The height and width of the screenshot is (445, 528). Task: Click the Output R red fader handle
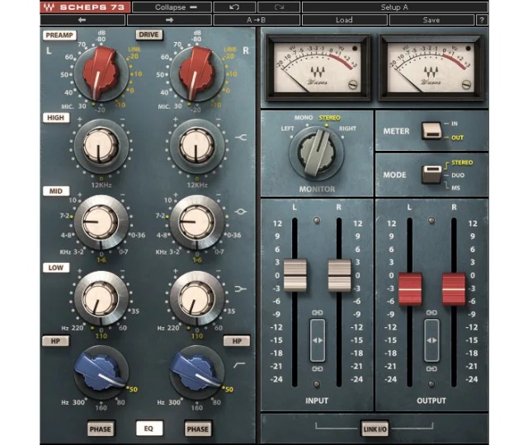tap(454, 289)
